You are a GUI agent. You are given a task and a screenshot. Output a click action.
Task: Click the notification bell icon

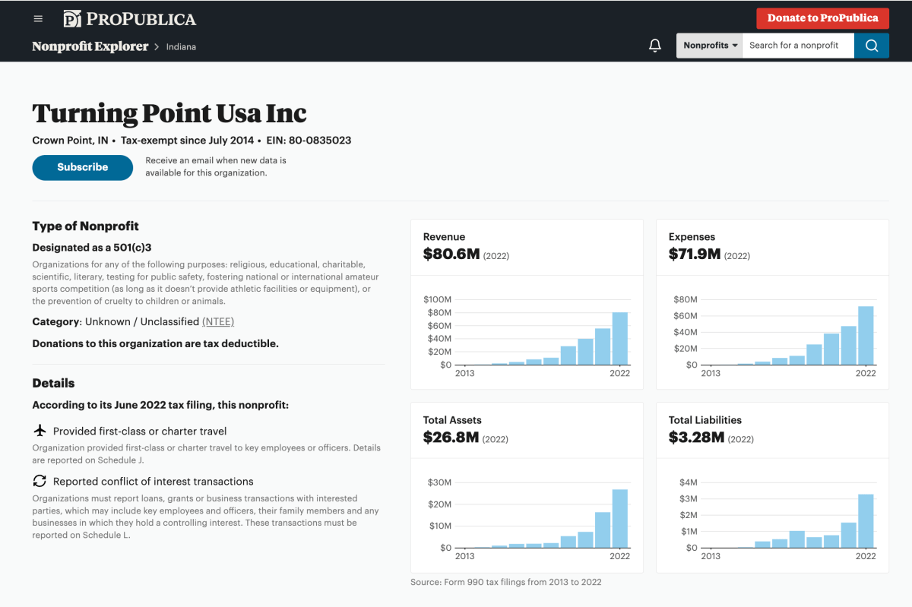[x=655, y=46]
